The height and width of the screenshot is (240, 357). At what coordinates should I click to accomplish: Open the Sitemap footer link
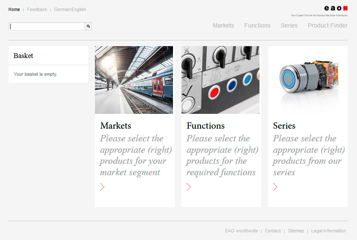(296, 231)
